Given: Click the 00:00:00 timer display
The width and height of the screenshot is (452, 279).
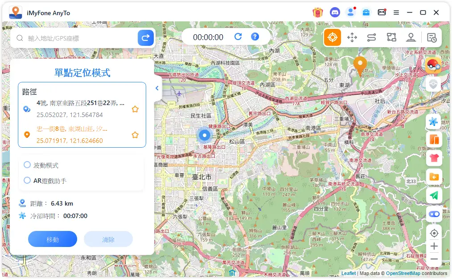Looking at the screenshot, I should point(208,37).
